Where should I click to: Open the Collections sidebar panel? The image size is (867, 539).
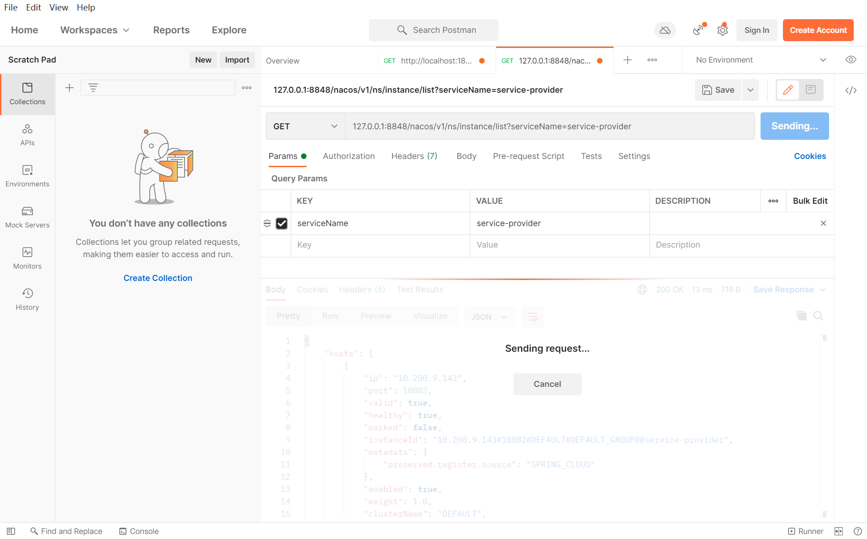pyautogui.click(x=27, y=94)
